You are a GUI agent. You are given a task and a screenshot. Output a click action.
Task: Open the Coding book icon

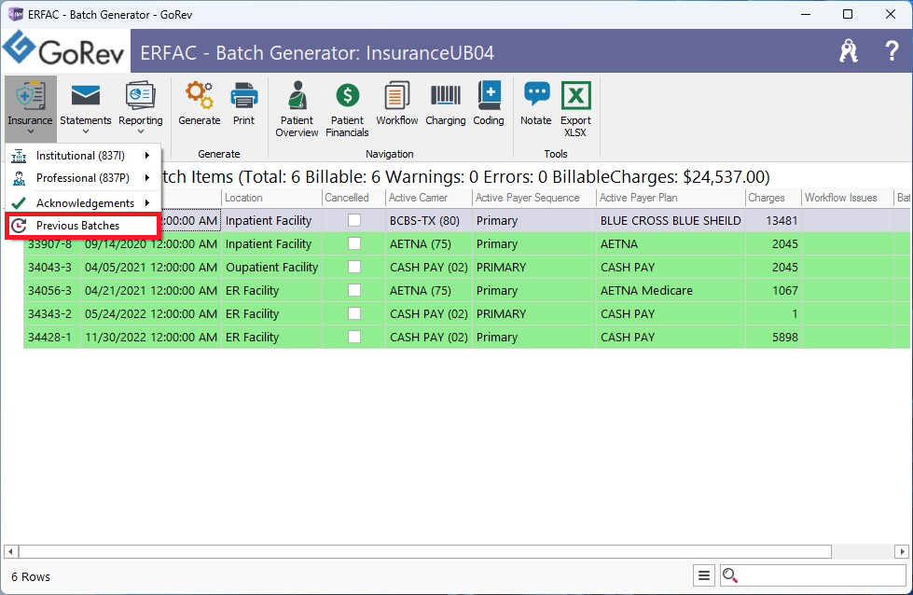489,96
